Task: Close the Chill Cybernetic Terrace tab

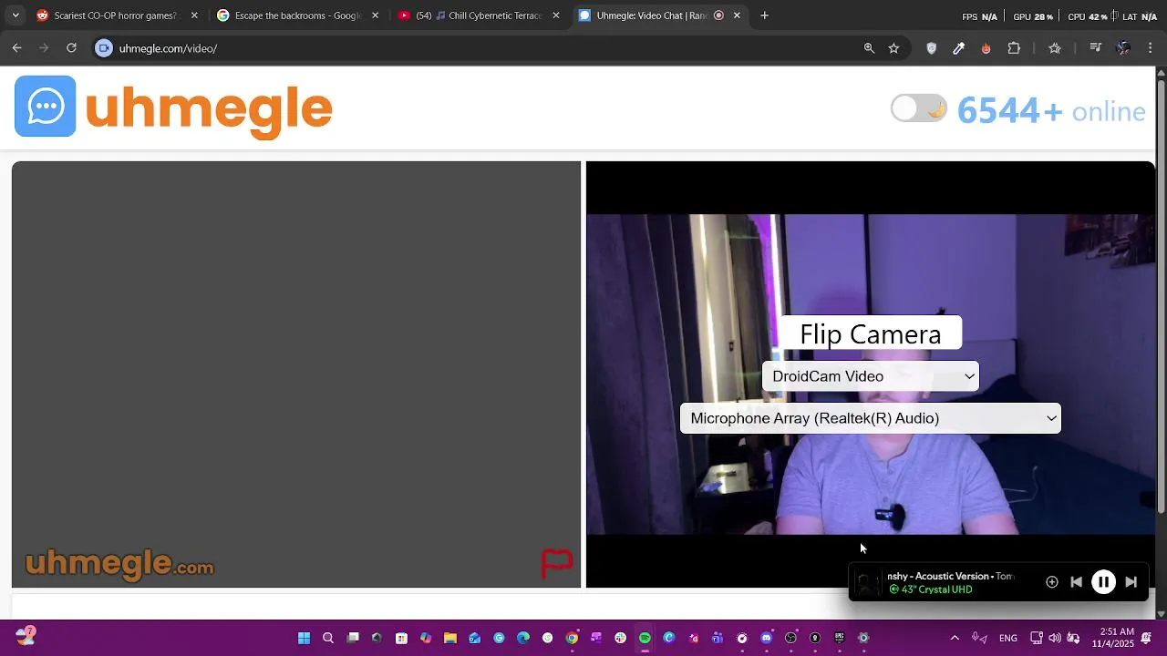Action: (x=556, y=15)
